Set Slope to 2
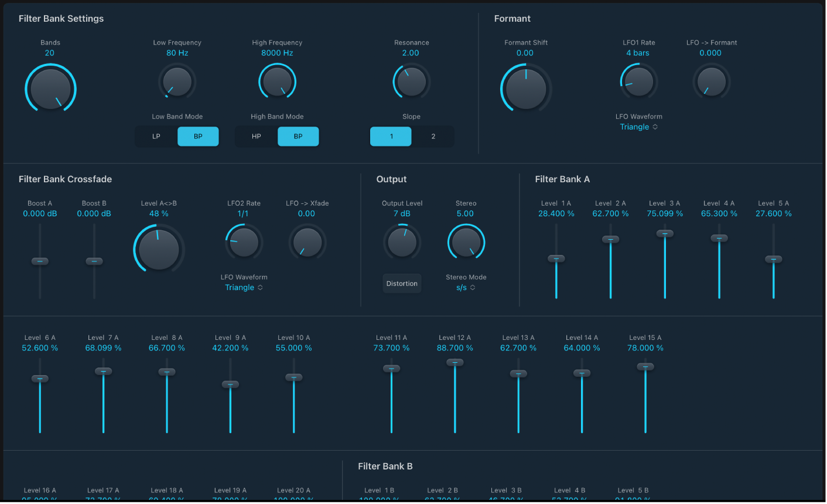This screenshot has width=827, height=504. tap(432, 136)
